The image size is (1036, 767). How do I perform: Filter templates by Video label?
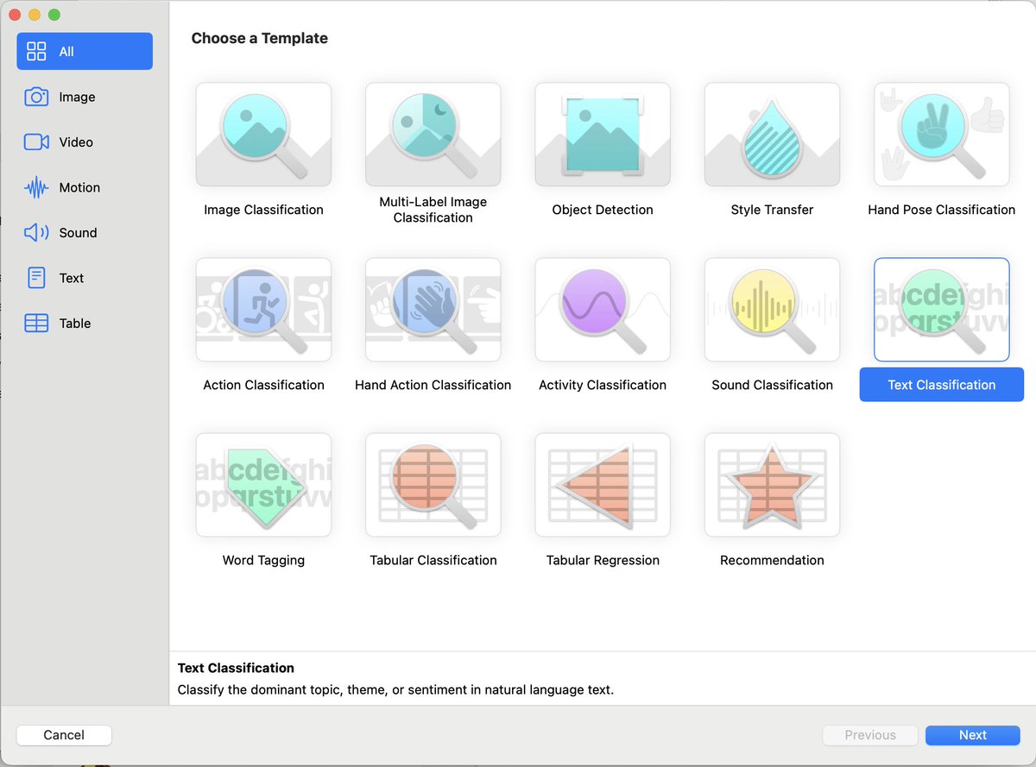(x=76, y=142)
